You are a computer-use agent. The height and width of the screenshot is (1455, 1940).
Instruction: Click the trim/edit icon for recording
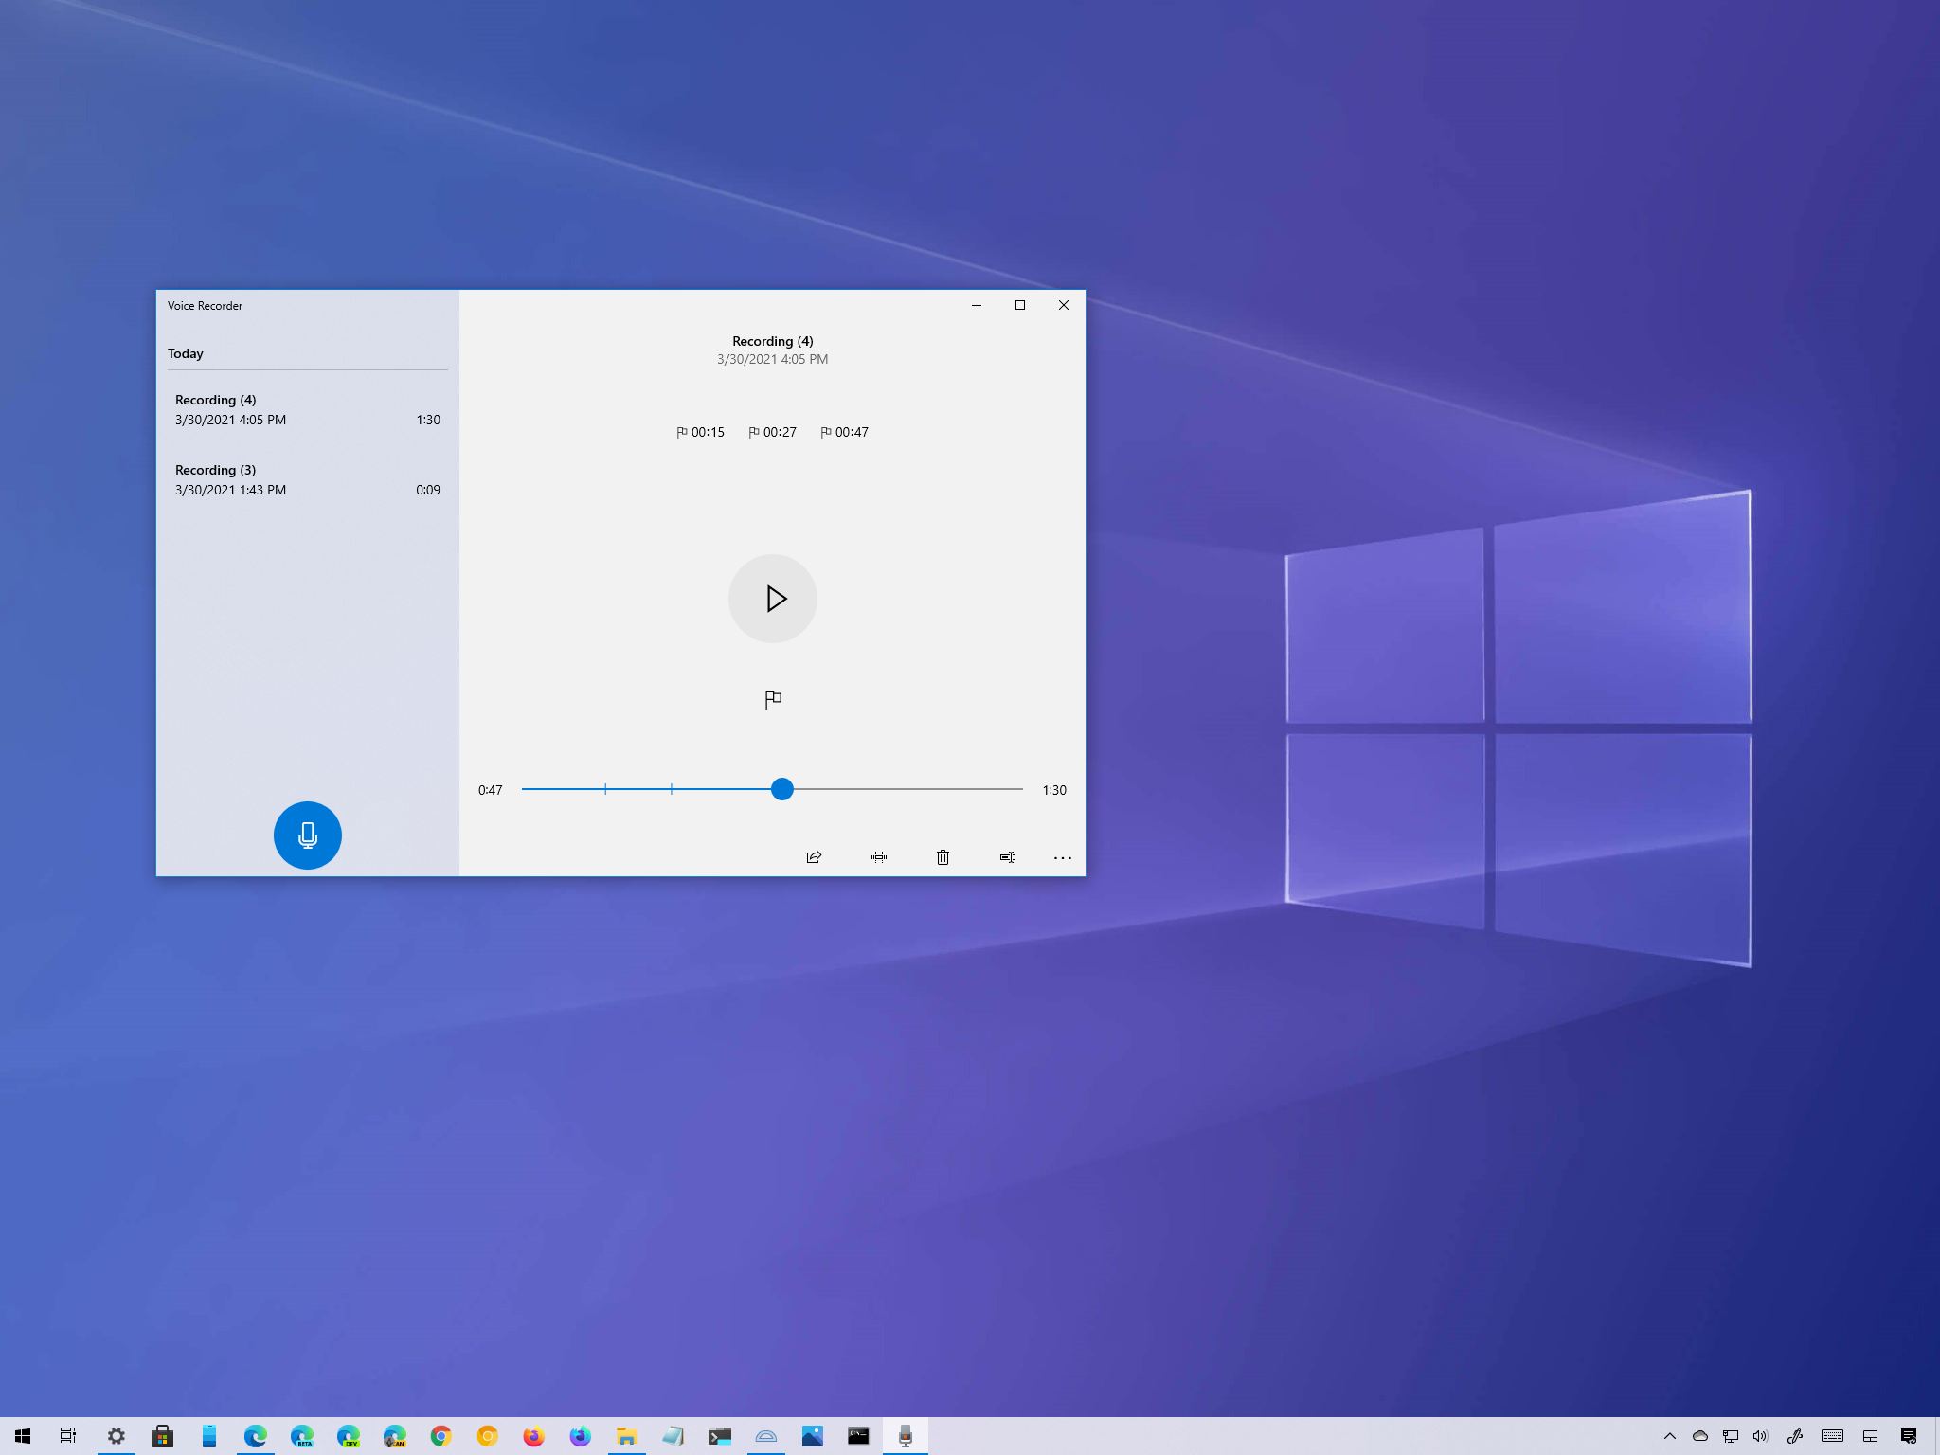coord(878,856)
